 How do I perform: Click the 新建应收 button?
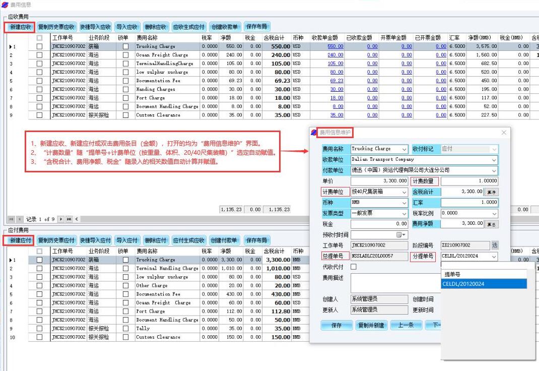(x=21, y=27)
